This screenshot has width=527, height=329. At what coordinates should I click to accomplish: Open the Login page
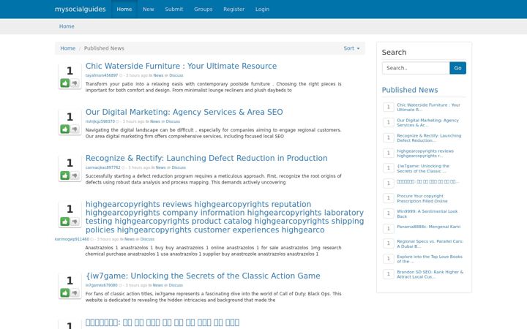coord(262,9)
